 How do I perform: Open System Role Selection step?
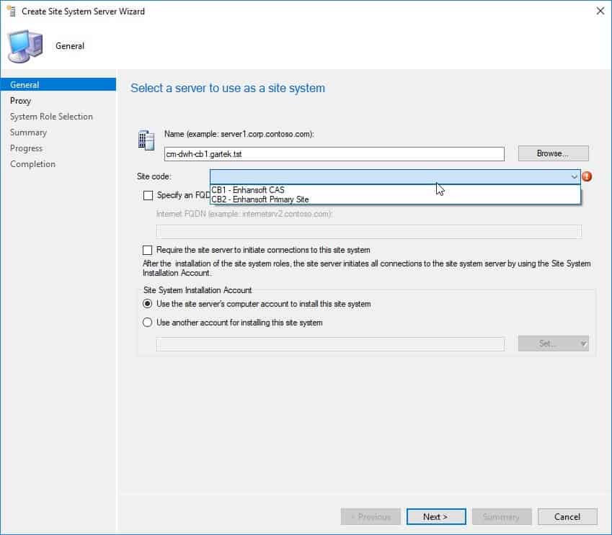click(51, 117)
